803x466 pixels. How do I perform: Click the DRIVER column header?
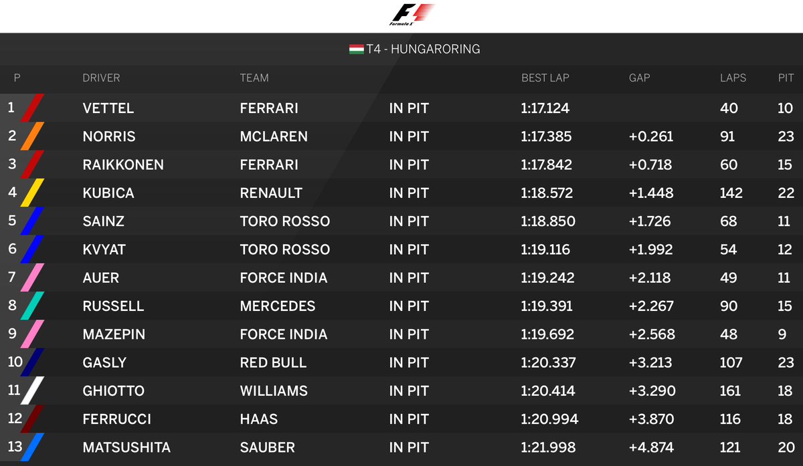point(101,78)
